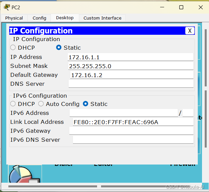Close the PC2 window
The height and width of the screenshot is (192, 209).
pos(201,7)
